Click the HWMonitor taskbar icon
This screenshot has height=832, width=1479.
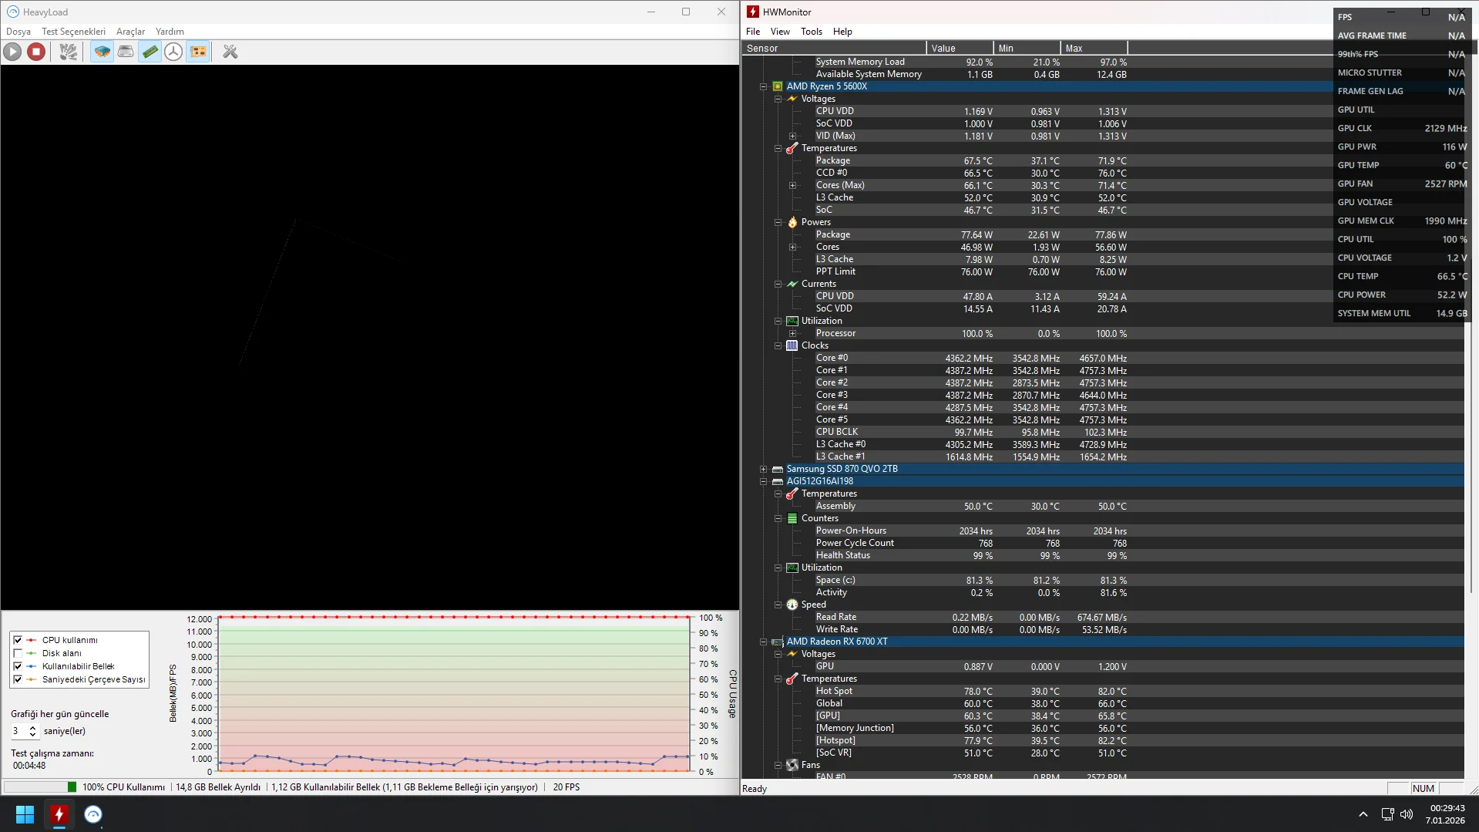click(x=59, y=814)
